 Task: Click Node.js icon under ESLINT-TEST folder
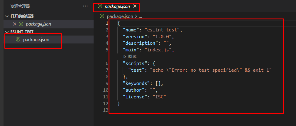point(18,39)
